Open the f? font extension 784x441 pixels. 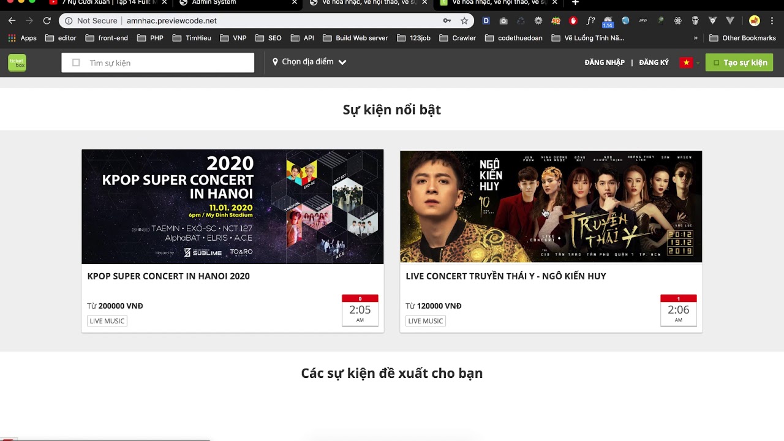(x=590, y=21)
